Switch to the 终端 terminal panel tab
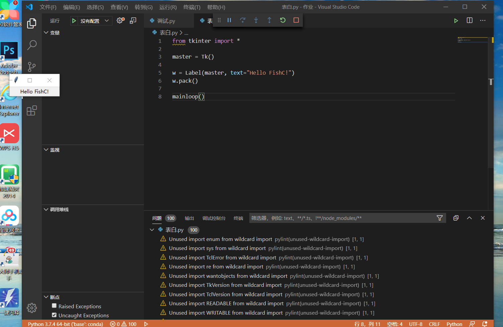 coord(238,218)
